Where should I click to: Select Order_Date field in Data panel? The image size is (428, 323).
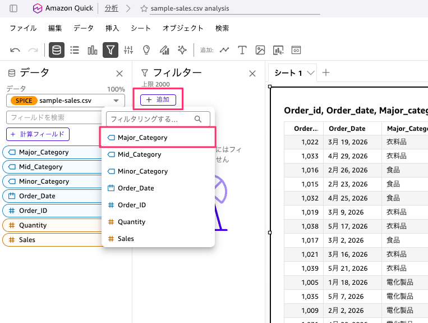pyautogui.click(x=52, y=196)
